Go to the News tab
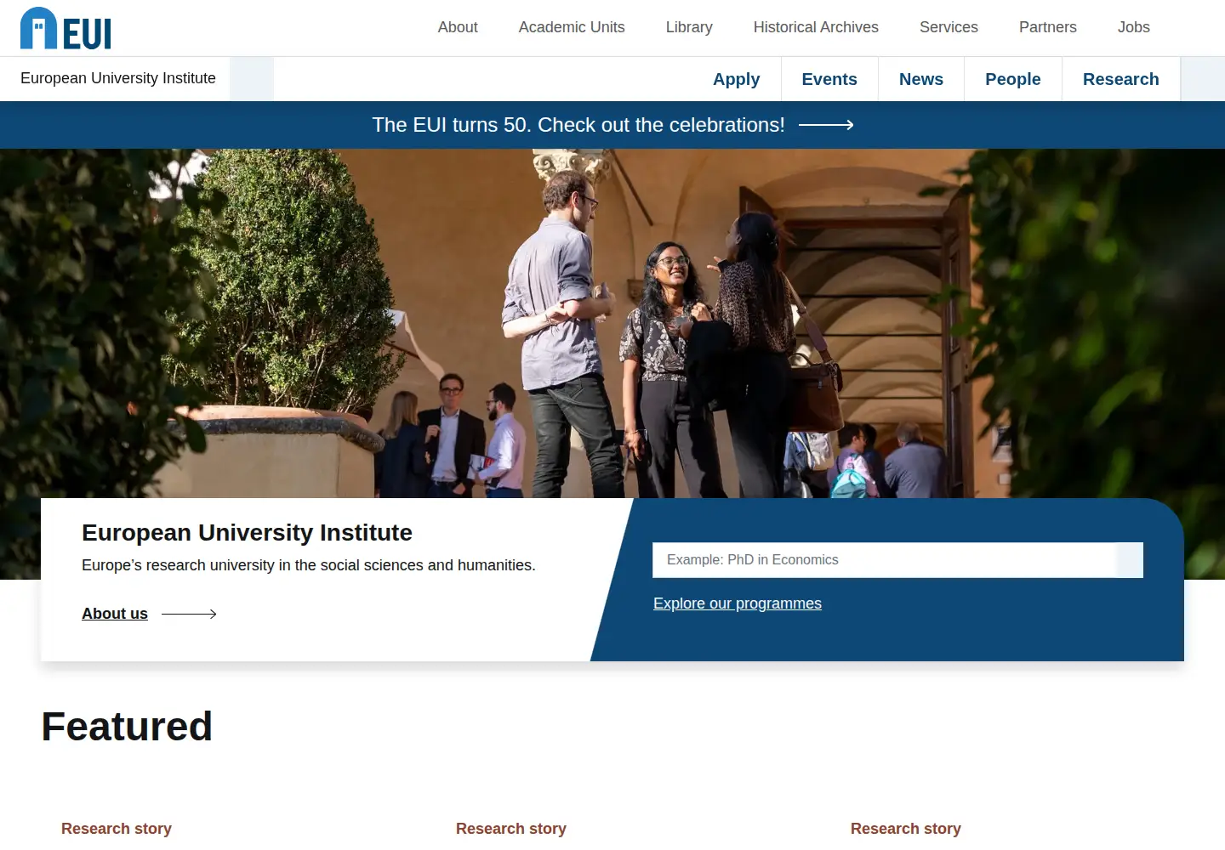Viewport: 1225px width, 850px height. coord(921,79)
